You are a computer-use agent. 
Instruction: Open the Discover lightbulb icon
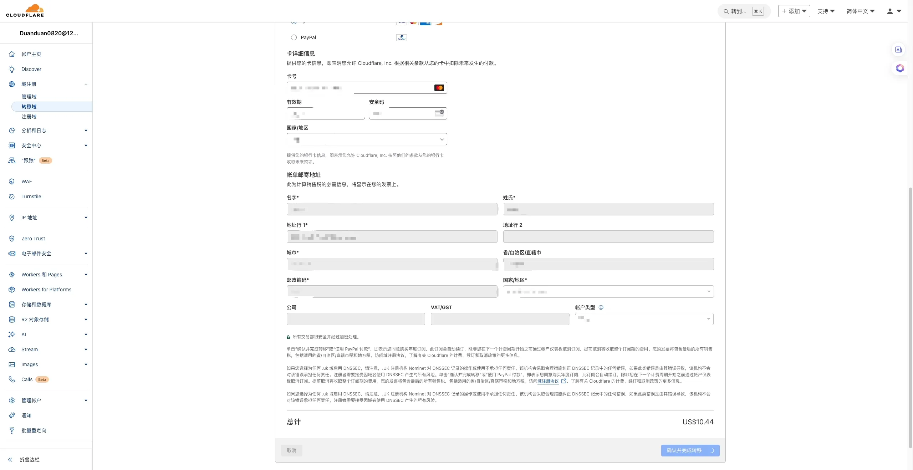12,69
